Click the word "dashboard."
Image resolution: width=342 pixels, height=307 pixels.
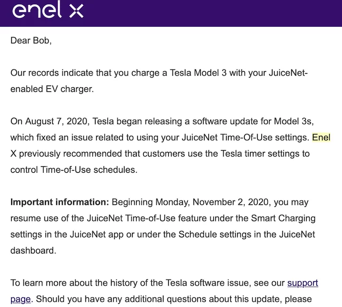(x=34, y=251)
